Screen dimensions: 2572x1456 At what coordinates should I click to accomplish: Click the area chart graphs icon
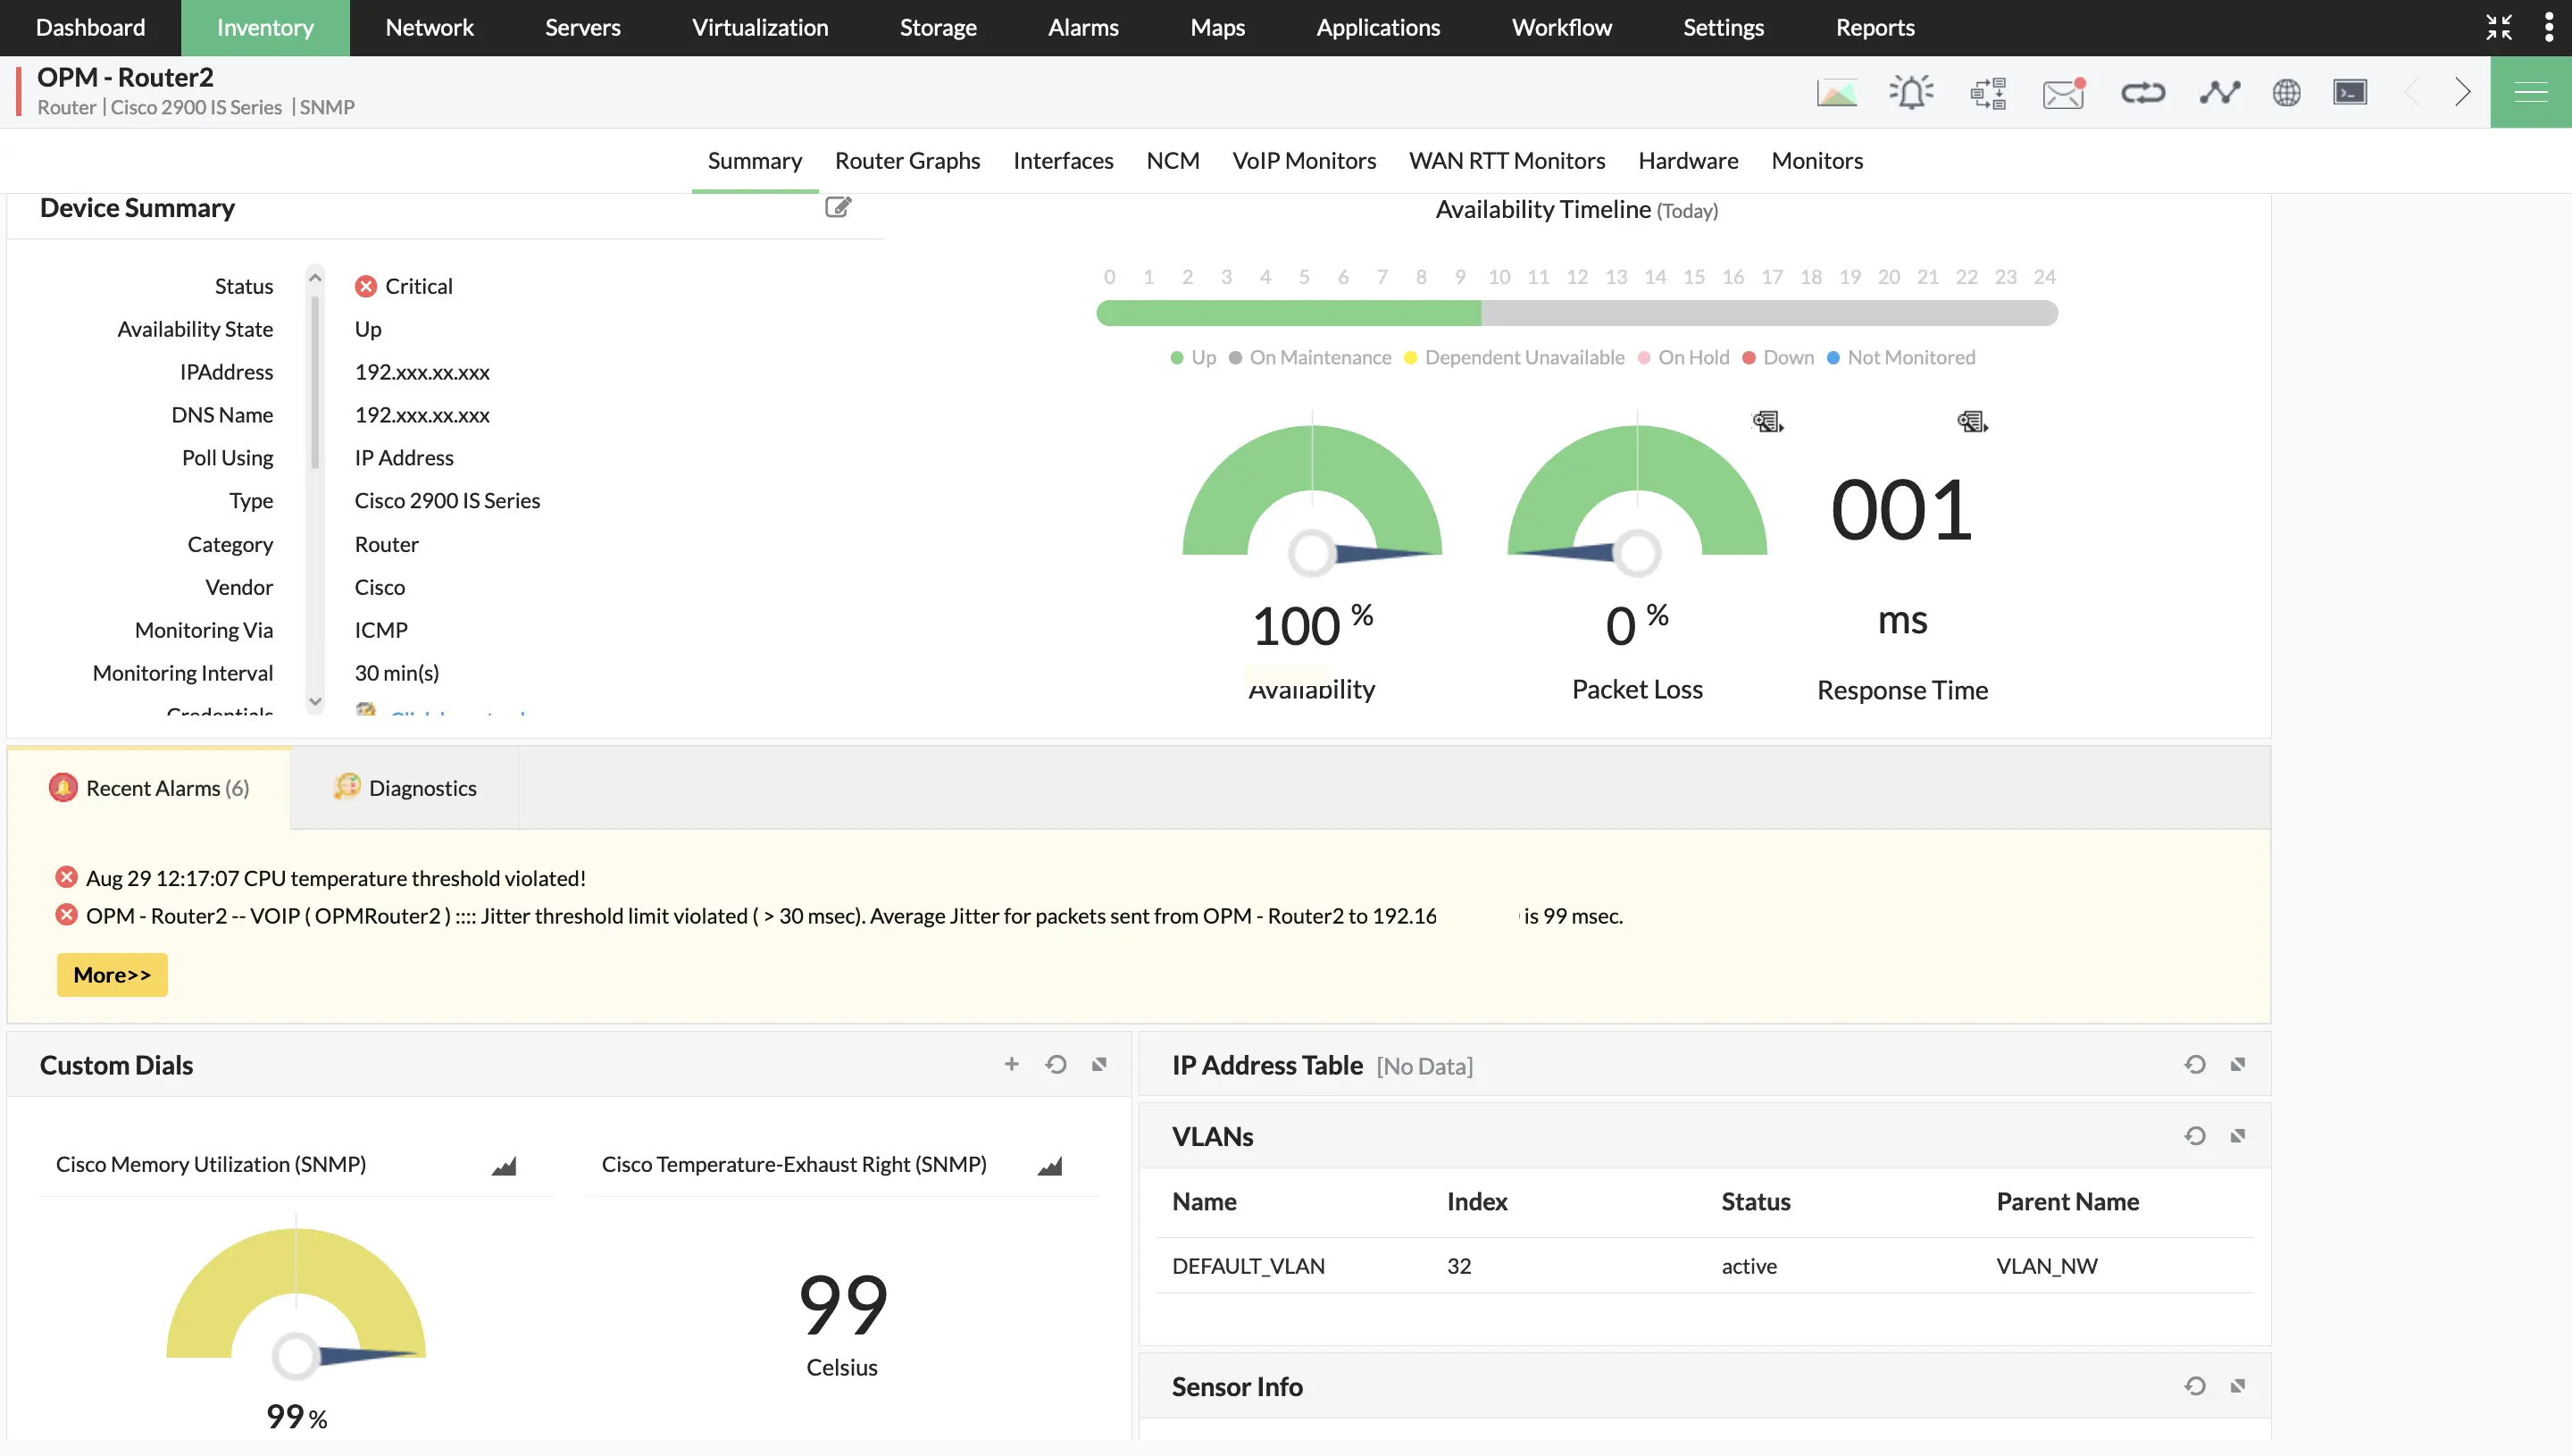(x=1836, y=93)
